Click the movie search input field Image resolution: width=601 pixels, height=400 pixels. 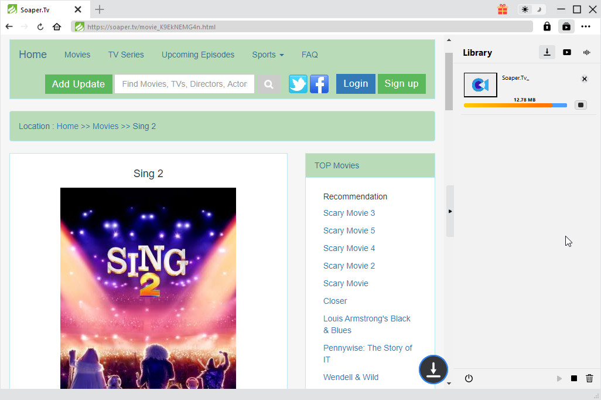[x=185, y=84]
